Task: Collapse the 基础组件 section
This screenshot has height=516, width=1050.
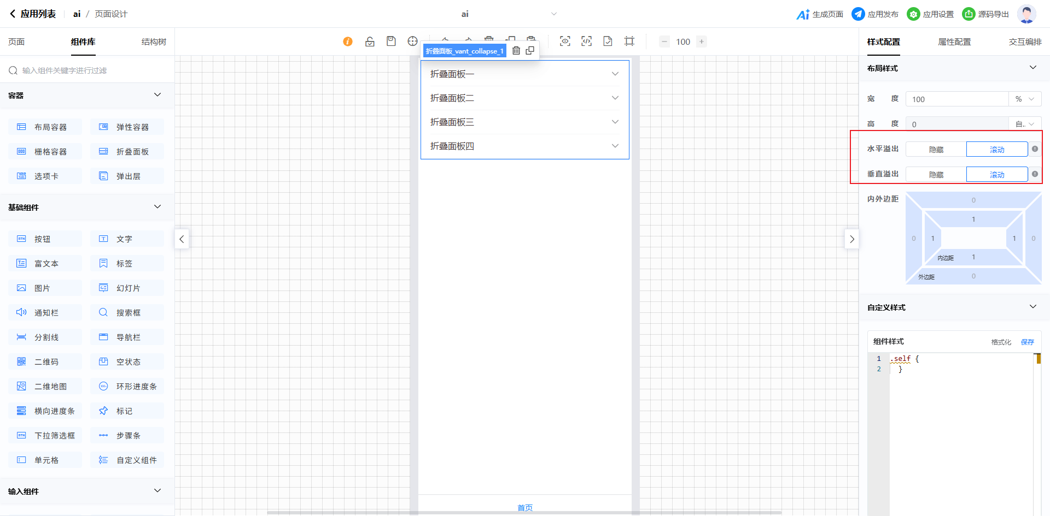Action: [x=157, y=207]
